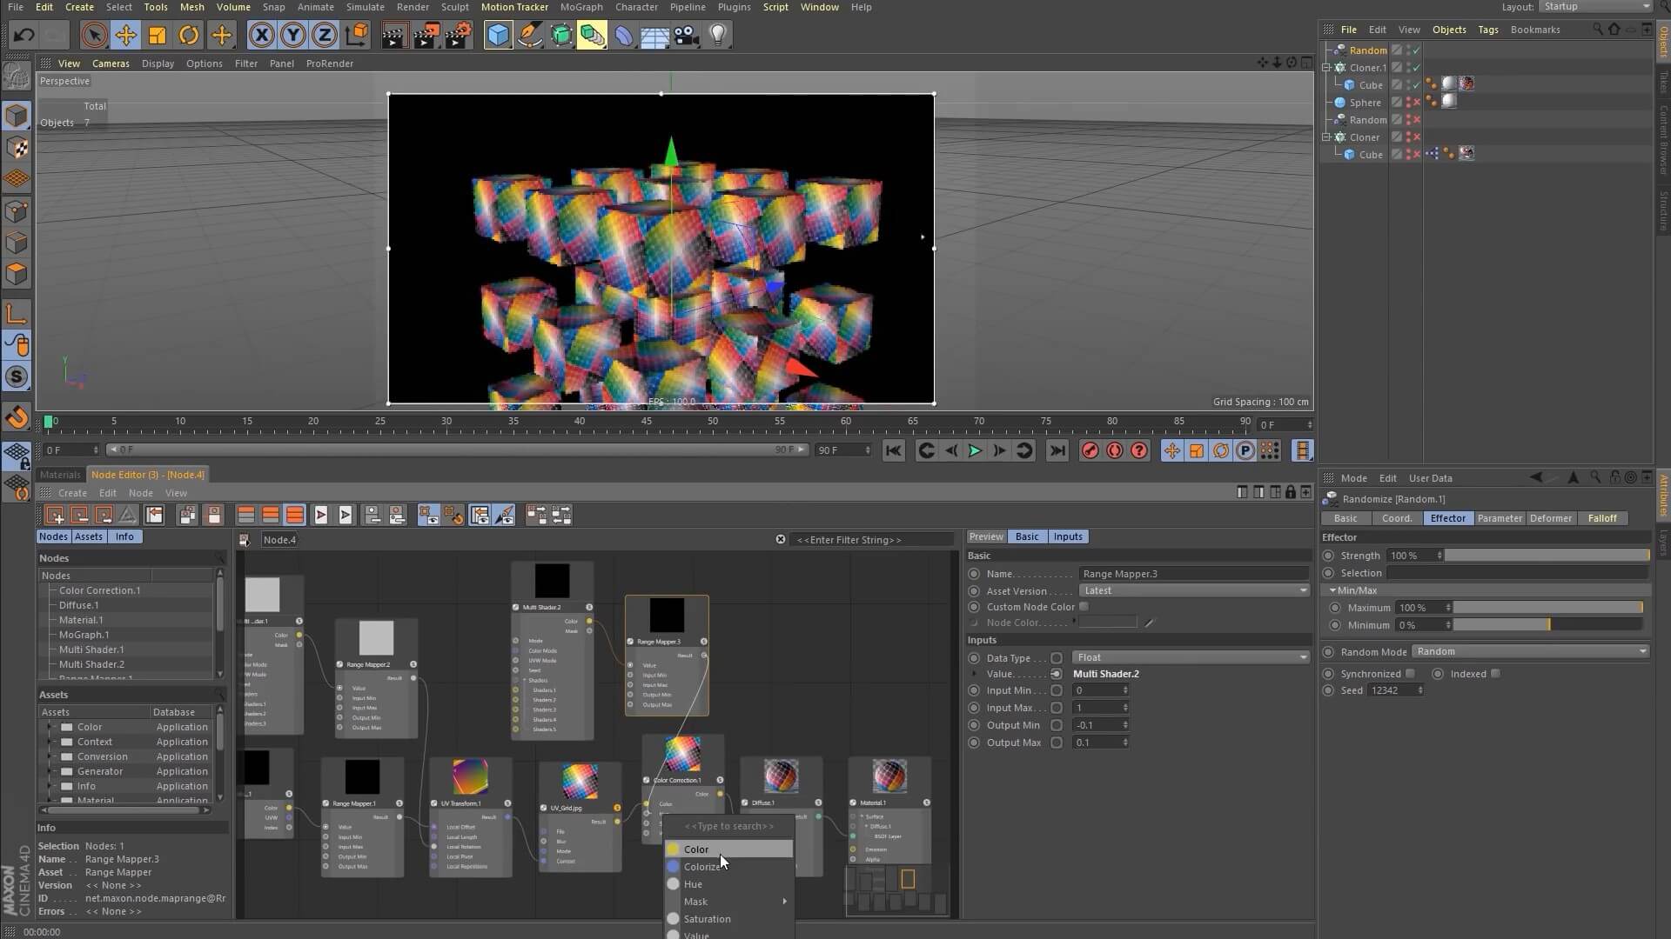Image resolution: width=1671 pixels, height=939 pixels.
Task: Toggle the X-axis lock icon
Action: point(261,35)
